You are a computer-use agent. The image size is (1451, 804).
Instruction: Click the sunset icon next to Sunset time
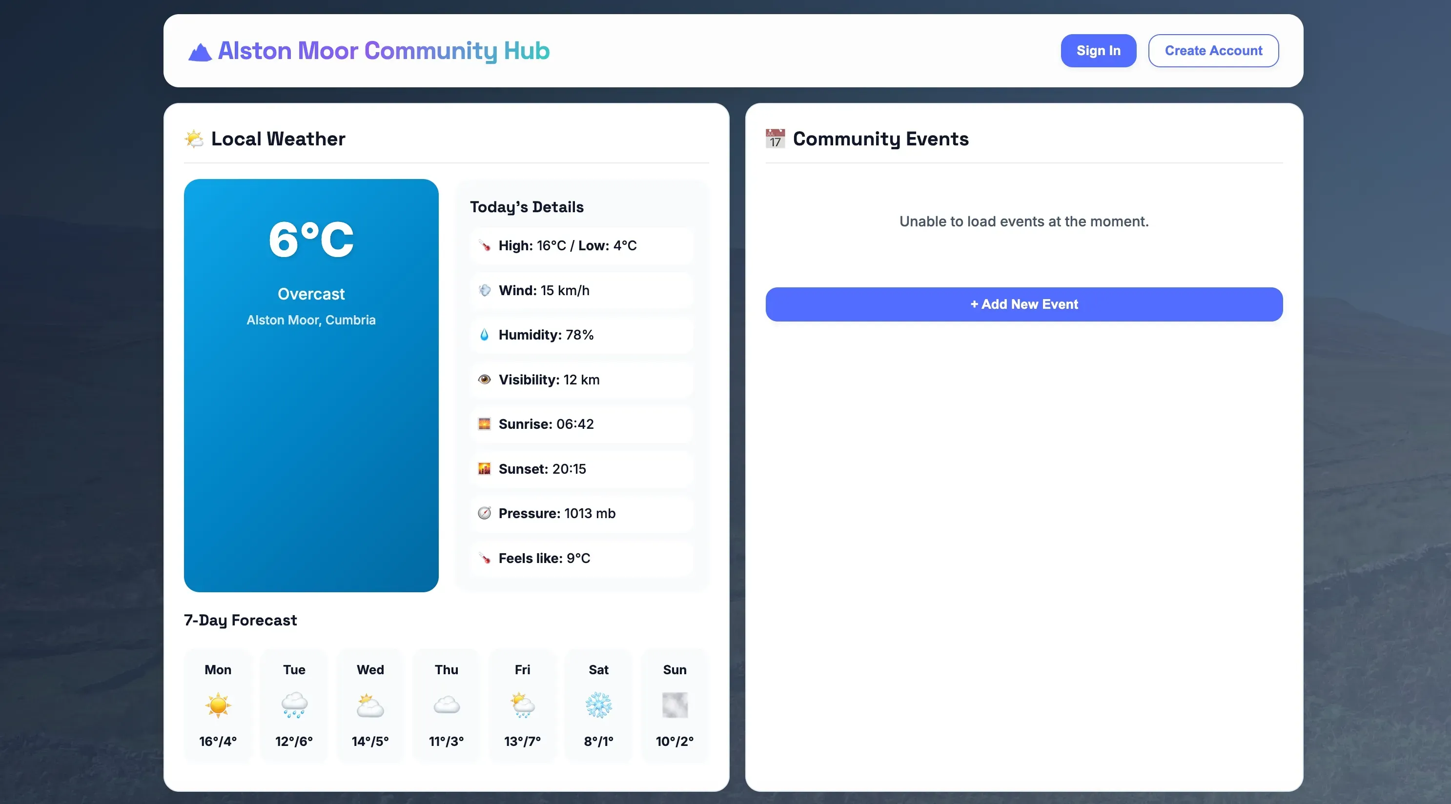click(485, 469)
